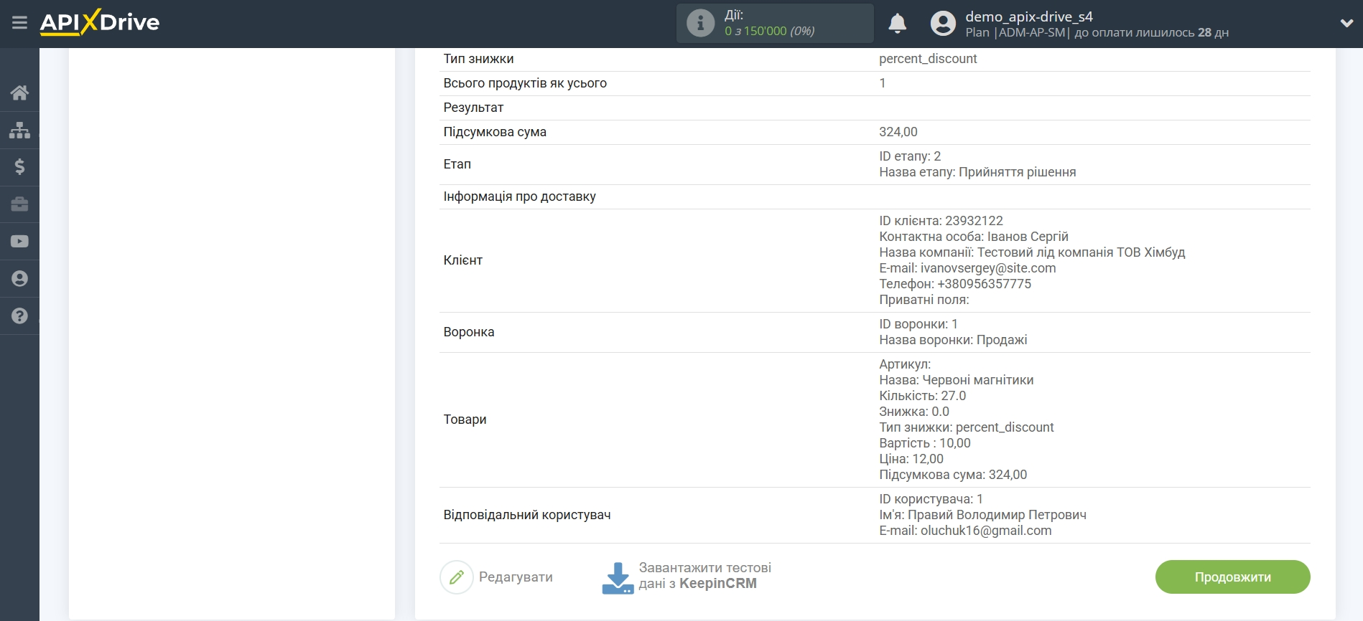Click the demo_apix-drive_s4 account name
Image resolution: width=1363 pixels, height=621 pixels.
(x=1028, y=16)
